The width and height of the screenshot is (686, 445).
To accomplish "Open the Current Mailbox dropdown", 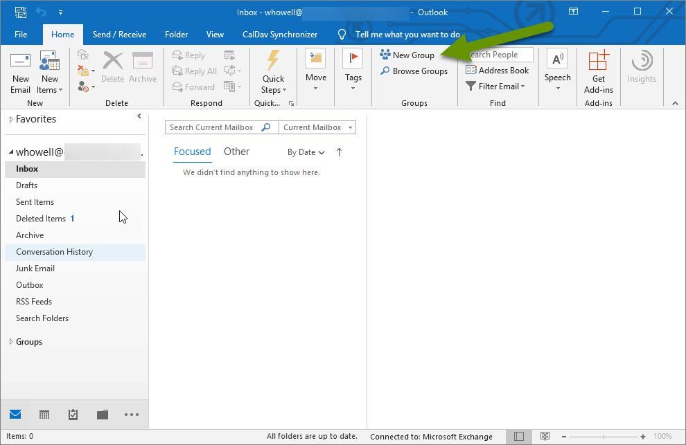I will coord(317,127).
